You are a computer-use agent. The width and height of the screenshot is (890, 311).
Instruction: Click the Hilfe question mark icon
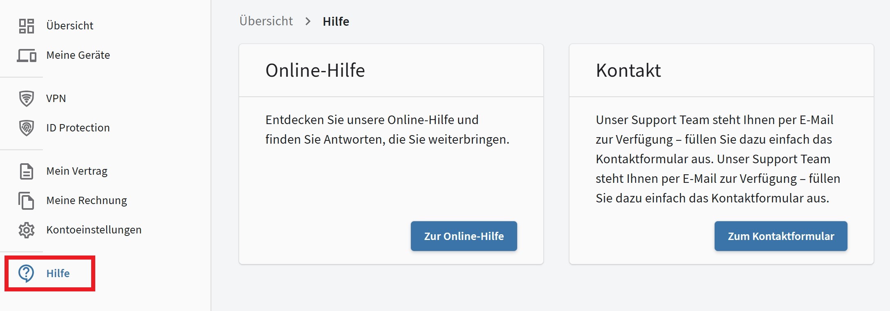click(27, 274)
